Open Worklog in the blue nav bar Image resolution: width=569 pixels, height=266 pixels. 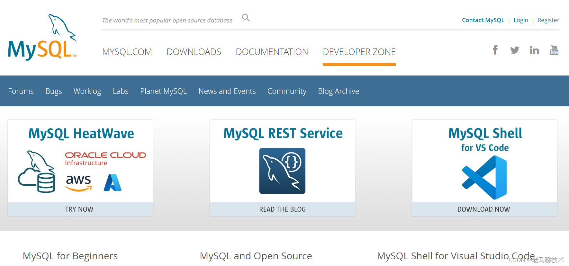coord(87,91)
